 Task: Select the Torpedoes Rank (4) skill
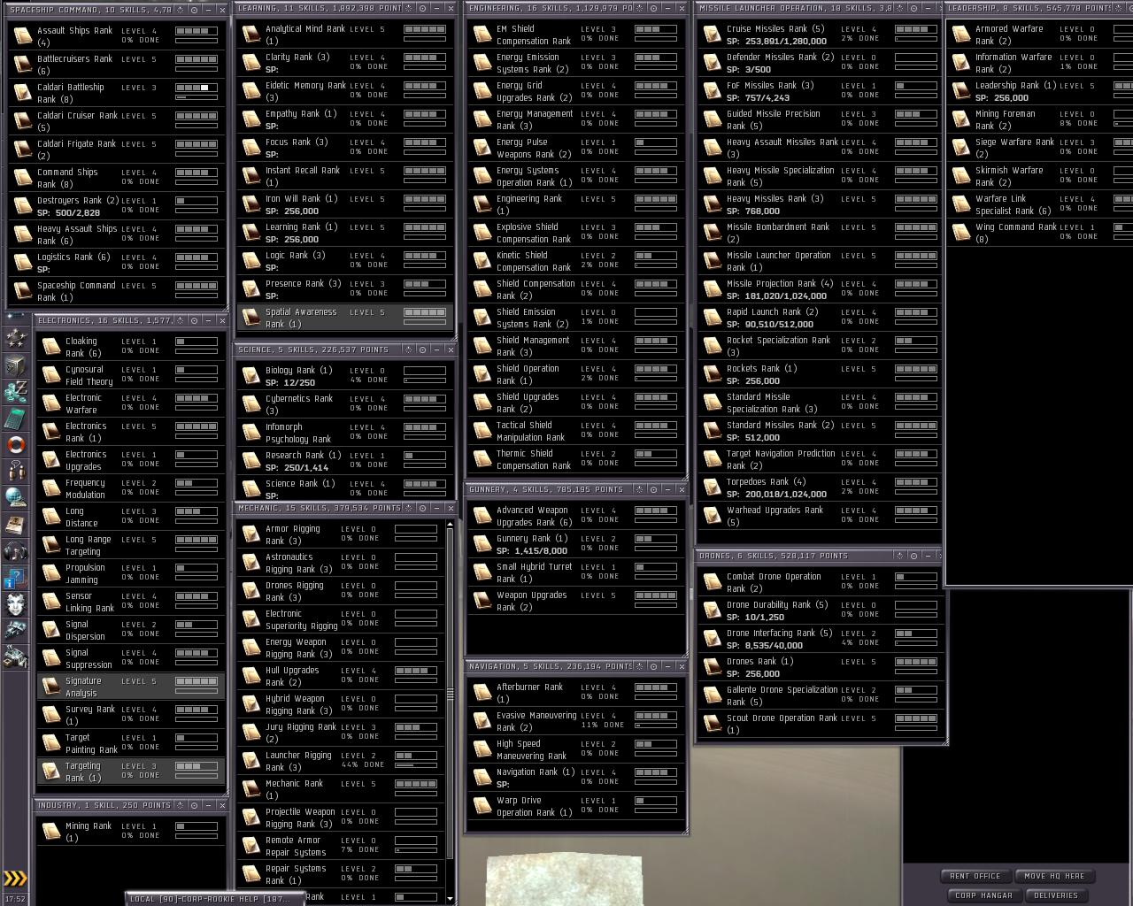coord(819,488)
